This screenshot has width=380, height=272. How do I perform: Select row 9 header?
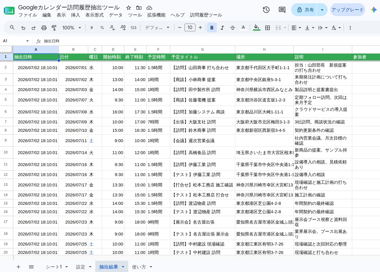(5, 140)
